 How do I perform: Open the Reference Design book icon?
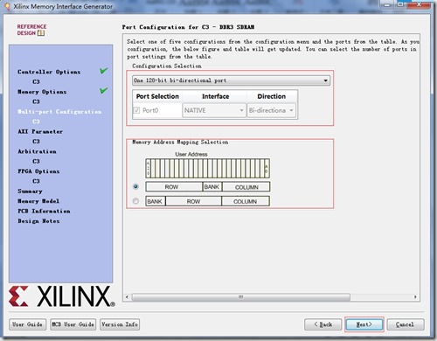tap(41, 33)
